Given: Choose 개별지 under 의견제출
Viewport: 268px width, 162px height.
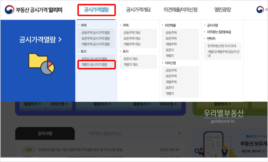Looking at the screenshot, I should click(170, 56).
